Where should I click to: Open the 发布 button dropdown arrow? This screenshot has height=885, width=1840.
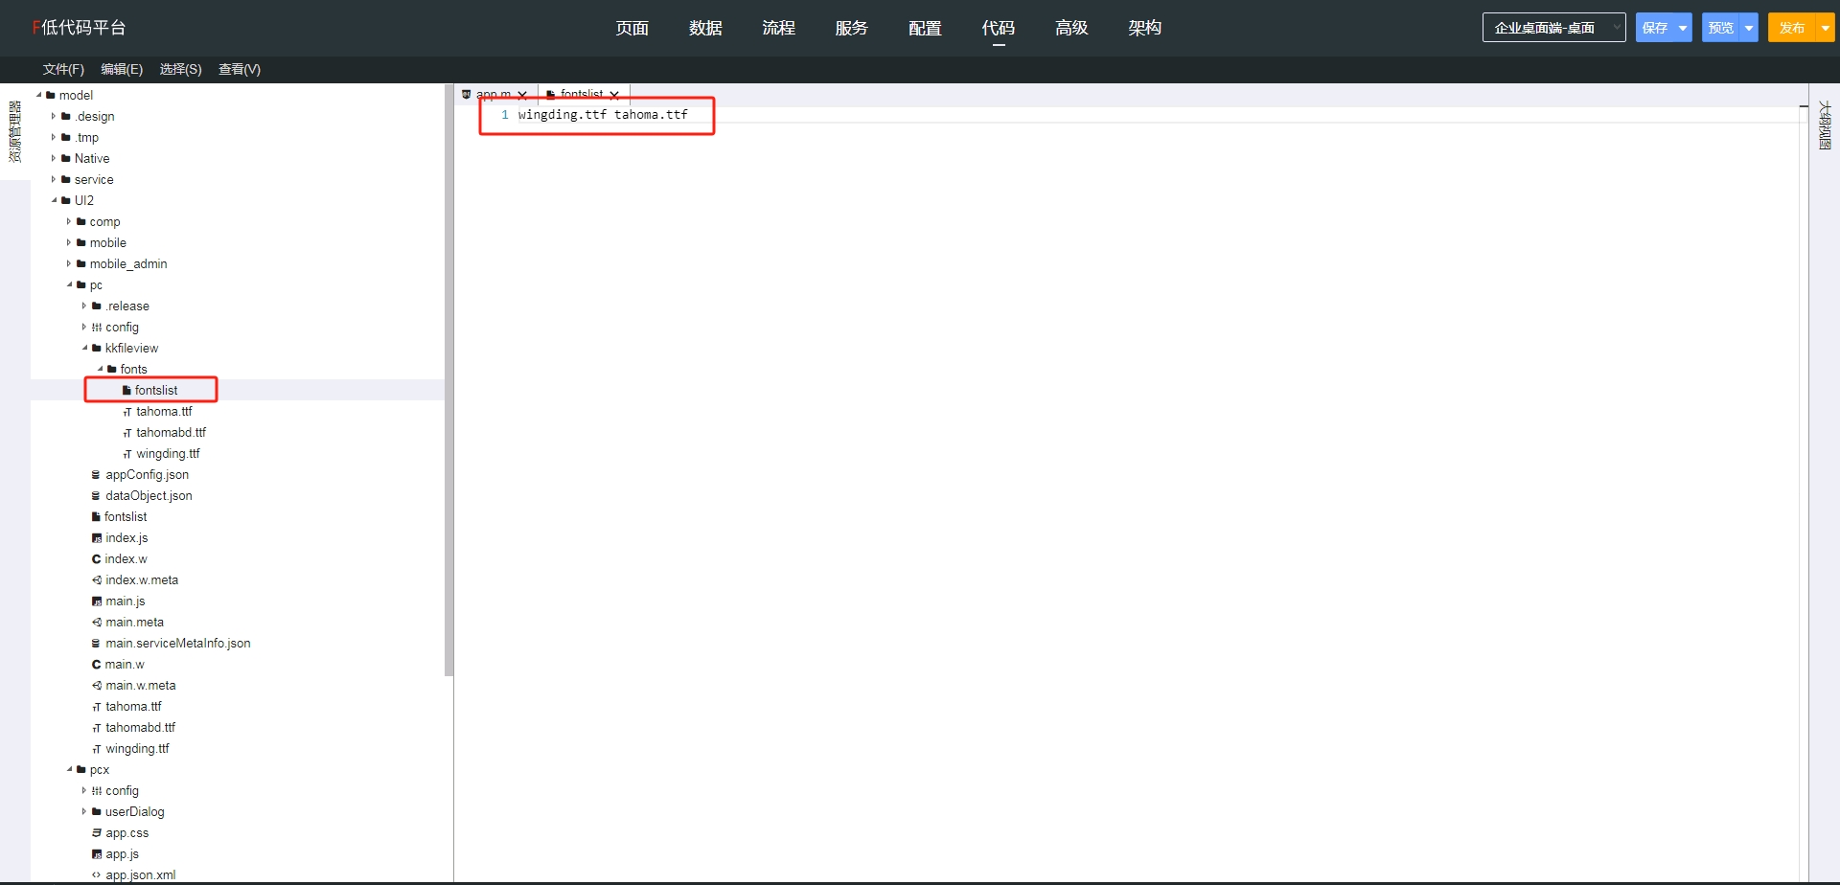pyautogui.click(x=1826, y=28)
